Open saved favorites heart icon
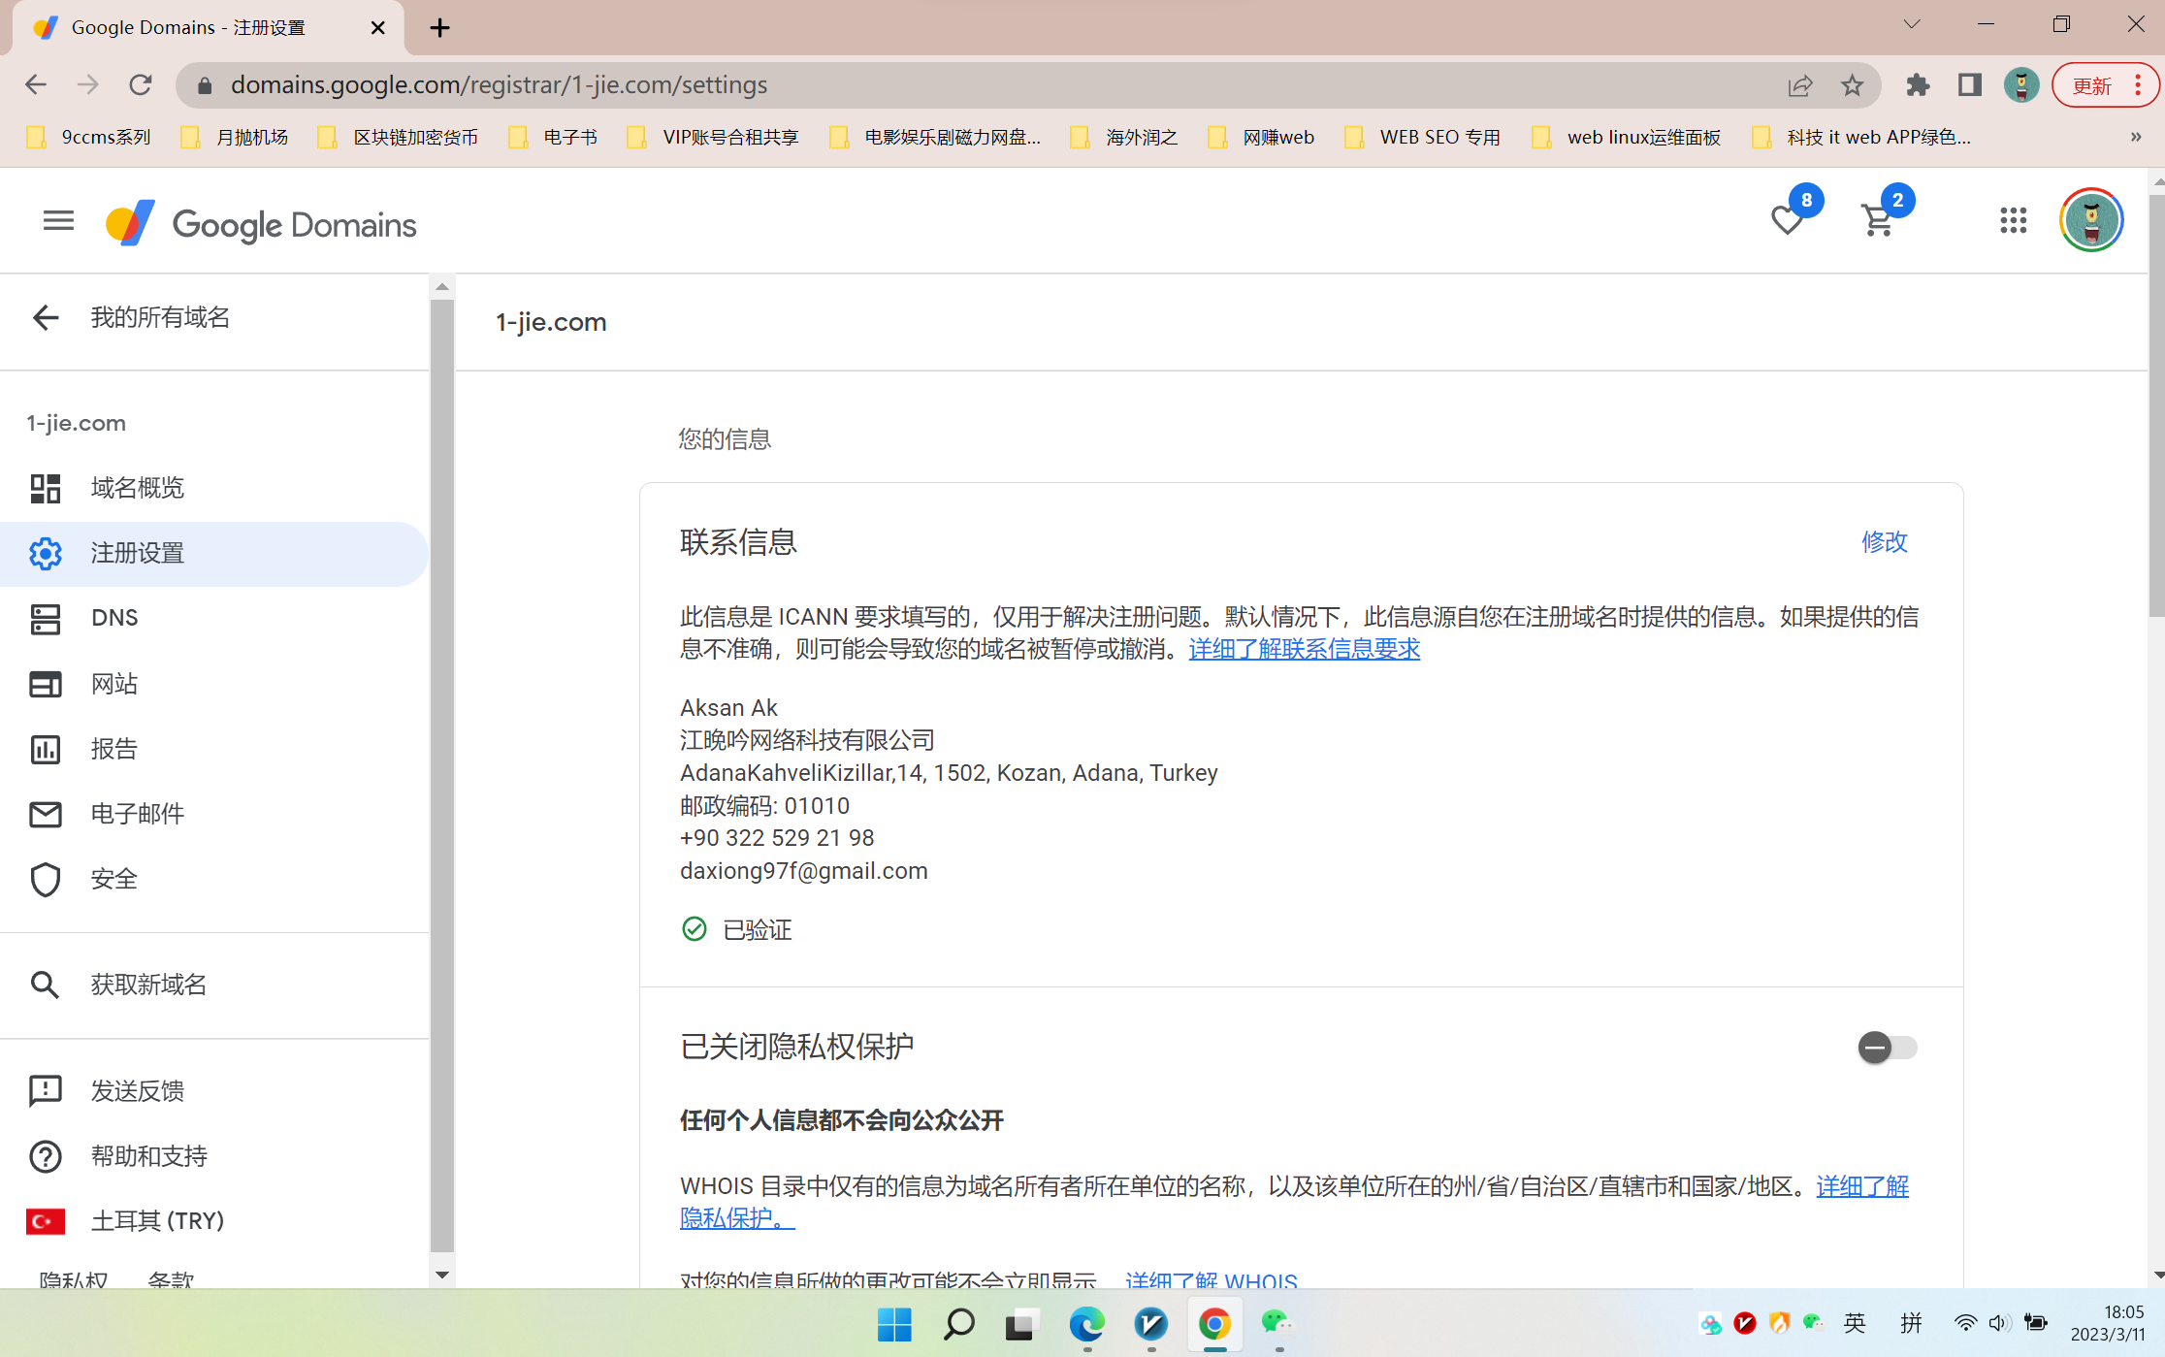This screenshot has height=1357, width=2165. pos(1786,221)
